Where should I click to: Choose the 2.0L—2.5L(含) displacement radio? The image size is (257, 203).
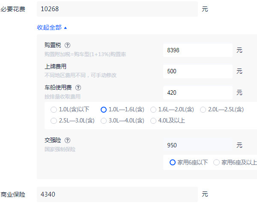pos(203,110)
